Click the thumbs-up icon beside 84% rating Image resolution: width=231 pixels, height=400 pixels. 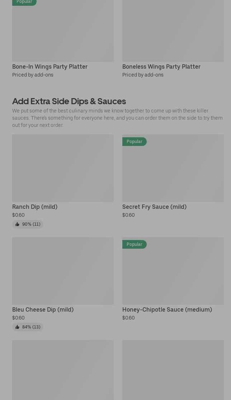click(17, 327)
